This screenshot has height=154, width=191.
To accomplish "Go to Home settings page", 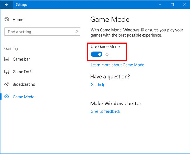I will pyautogui.click(x=18, y=20).
